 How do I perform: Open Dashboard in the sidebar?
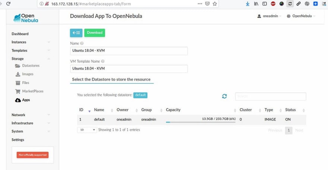[20, 34]
